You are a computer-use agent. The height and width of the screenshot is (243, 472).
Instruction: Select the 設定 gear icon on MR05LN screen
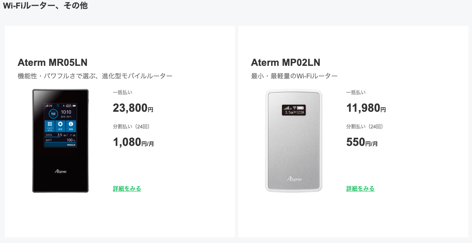60,124
